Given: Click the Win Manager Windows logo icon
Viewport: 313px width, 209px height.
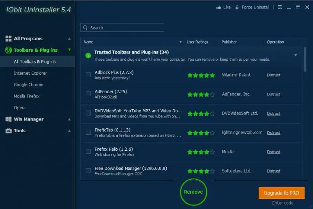Looking at the screenshot, I should click(8, 119).
